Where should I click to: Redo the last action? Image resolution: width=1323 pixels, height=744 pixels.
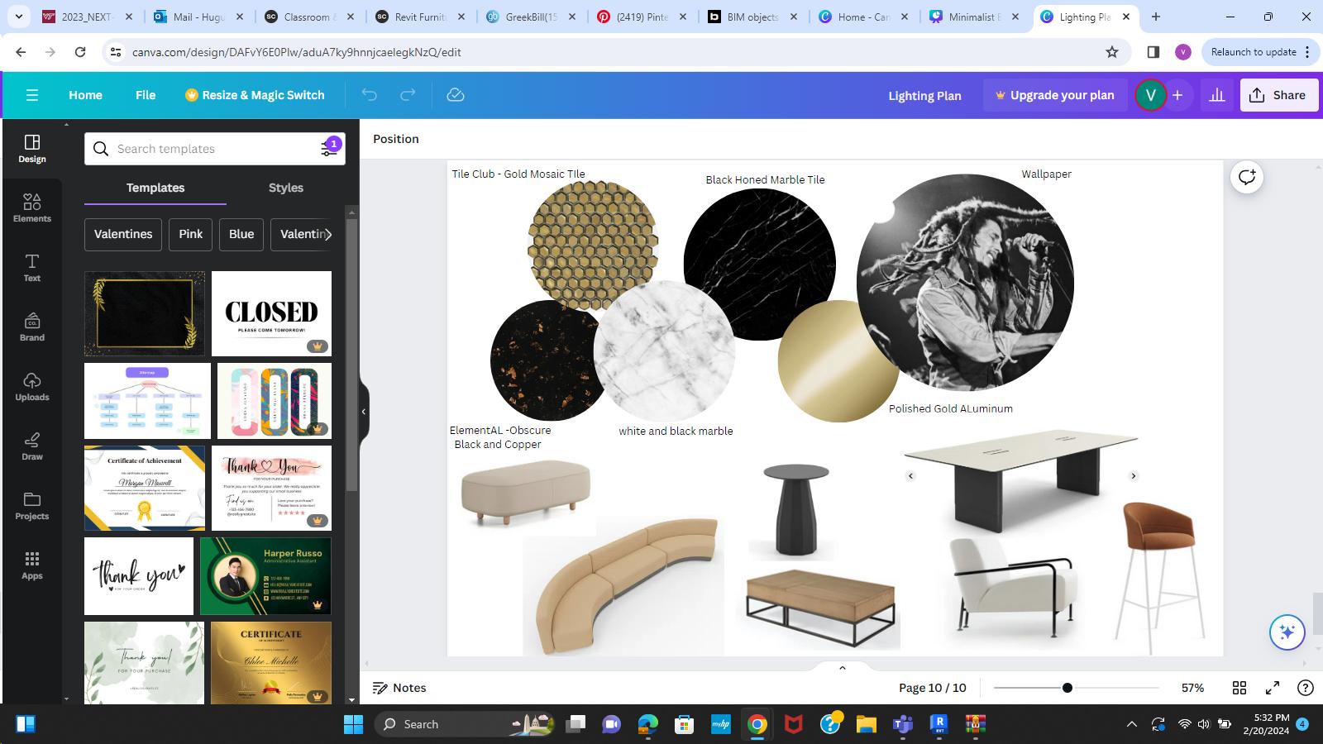click(408, 95)
